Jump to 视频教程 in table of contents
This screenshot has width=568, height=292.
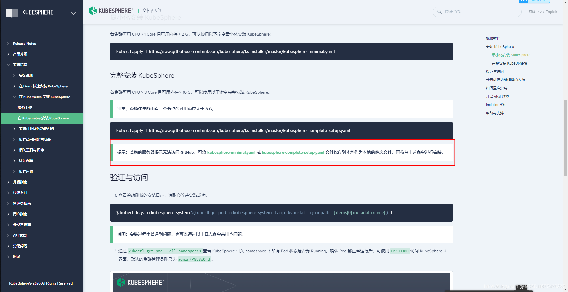tap(493, 38)
